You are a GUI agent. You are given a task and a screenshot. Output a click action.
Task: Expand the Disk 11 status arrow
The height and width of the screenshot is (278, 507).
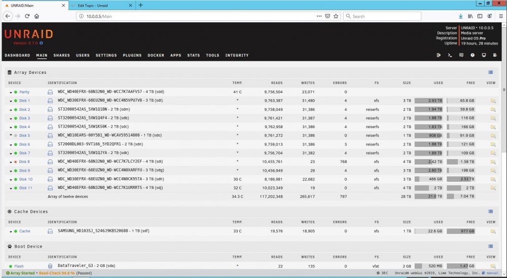(11, 188)
